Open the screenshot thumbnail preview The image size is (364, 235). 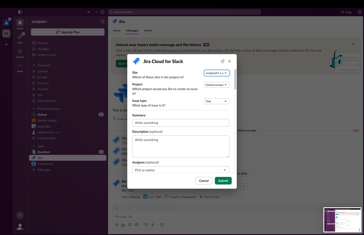point(343,220)
